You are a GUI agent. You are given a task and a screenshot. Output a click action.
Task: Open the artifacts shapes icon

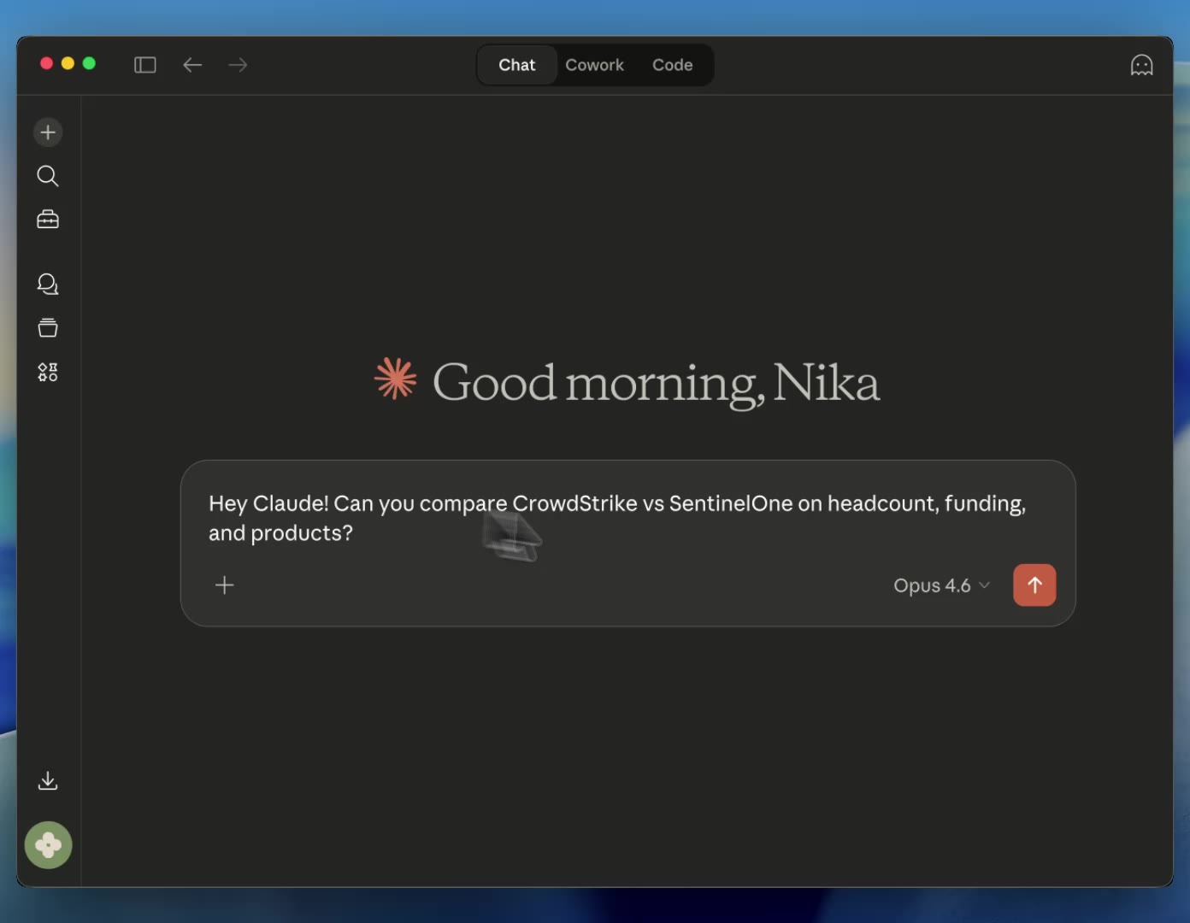pos(48,372)
